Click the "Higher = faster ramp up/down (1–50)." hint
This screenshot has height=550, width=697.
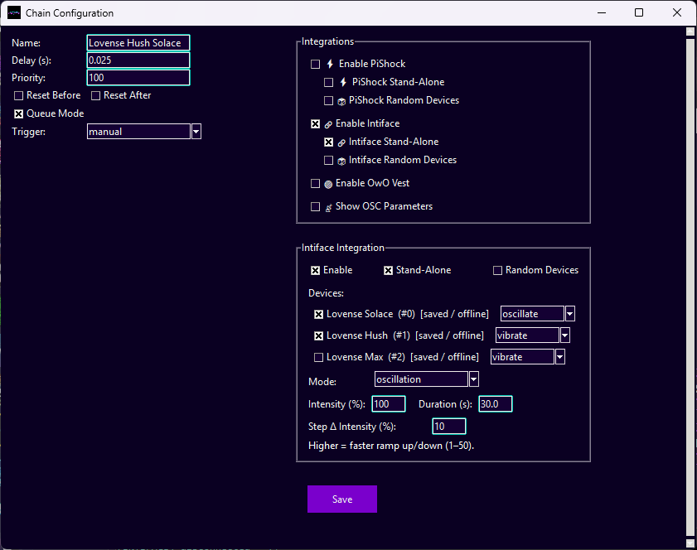coord(391,446)
